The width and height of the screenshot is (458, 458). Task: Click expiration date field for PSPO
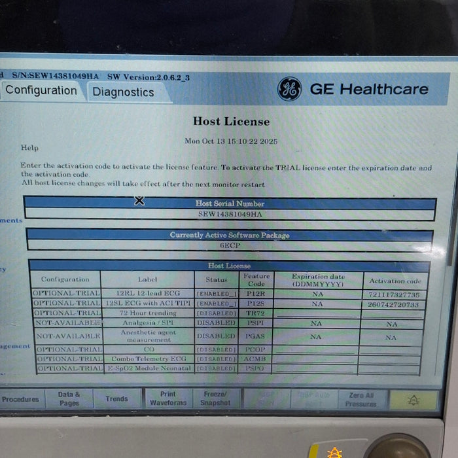pos(314,369)
